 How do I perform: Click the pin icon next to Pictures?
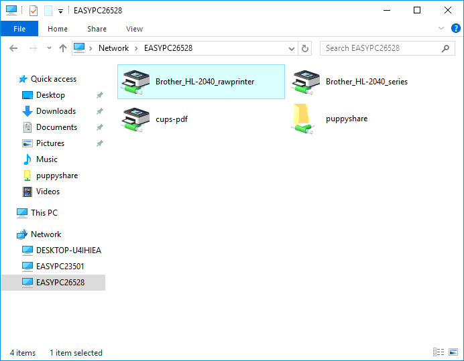click(100, 143)
